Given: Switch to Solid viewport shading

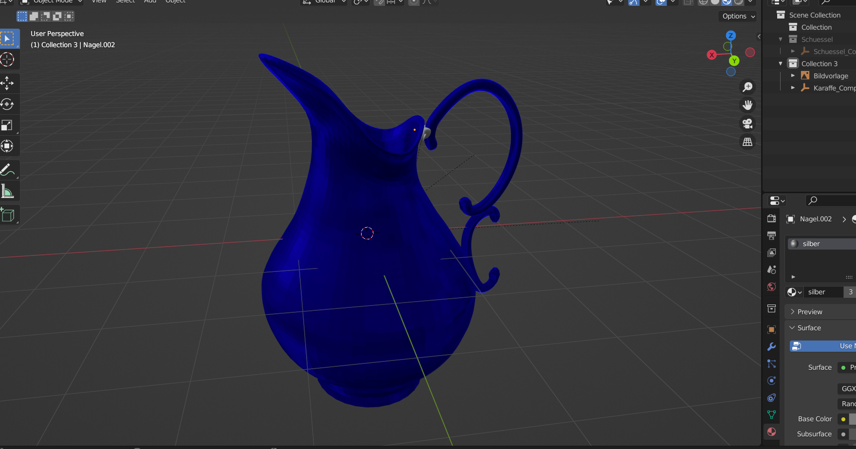Looking at the screenshot, I should point(715,2).
